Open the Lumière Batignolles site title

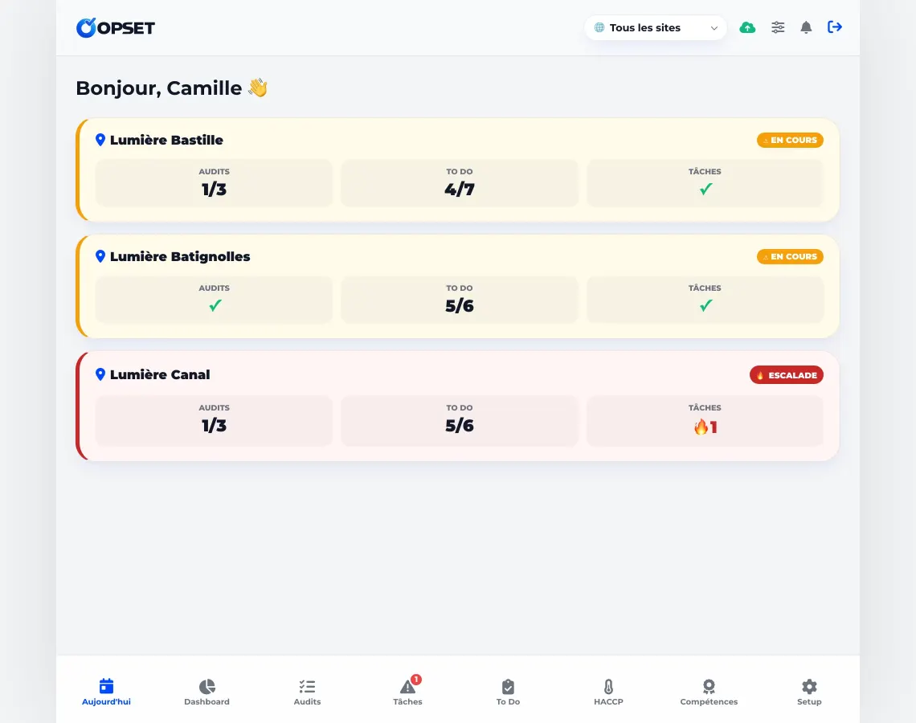180,256
